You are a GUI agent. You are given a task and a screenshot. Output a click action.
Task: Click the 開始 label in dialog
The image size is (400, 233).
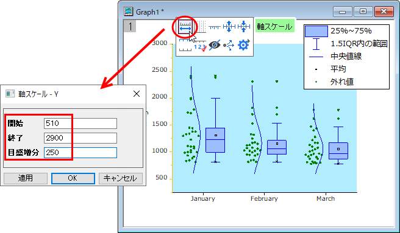[x=15, y=123]
